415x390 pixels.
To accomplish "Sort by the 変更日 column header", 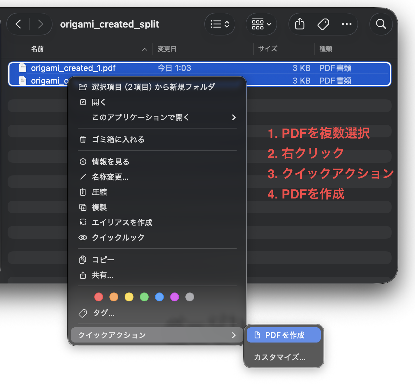I will [x=167, y=49].
